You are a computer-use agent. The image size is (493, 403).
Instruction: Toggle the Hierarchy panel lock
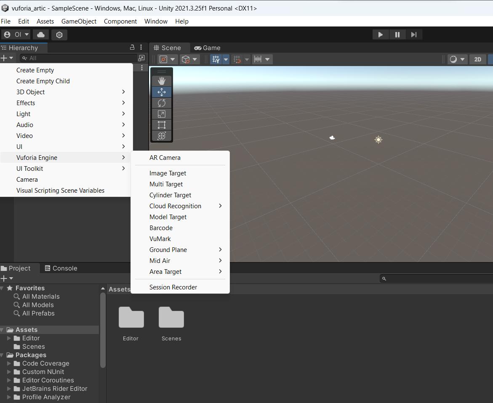[132, 48]
